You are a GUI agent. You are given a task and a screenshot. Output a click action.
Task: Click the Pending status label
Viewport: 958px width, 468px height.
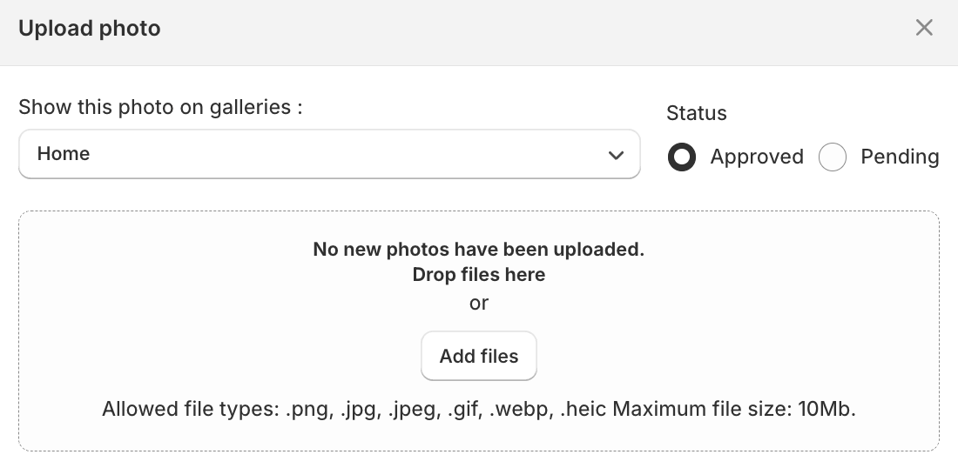(899, 157)
